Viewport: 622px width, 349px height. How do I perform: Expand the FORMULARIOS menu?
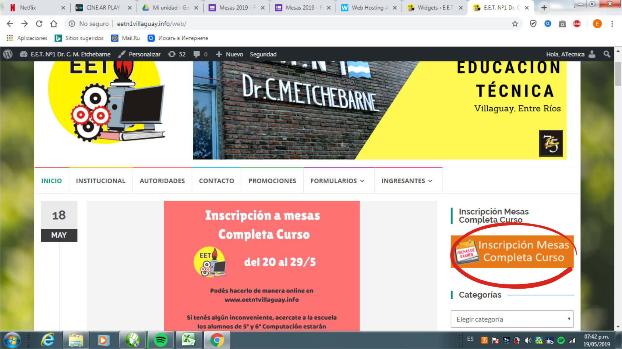[x=337, y=181]
